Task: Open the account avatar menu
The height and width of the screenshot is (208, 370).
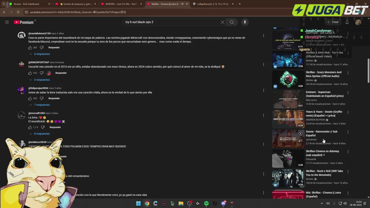Action: (x=358, y=22)
